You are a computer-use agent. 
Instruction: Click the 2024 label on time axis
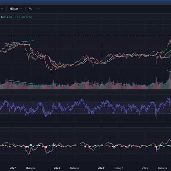click(101, 168)
